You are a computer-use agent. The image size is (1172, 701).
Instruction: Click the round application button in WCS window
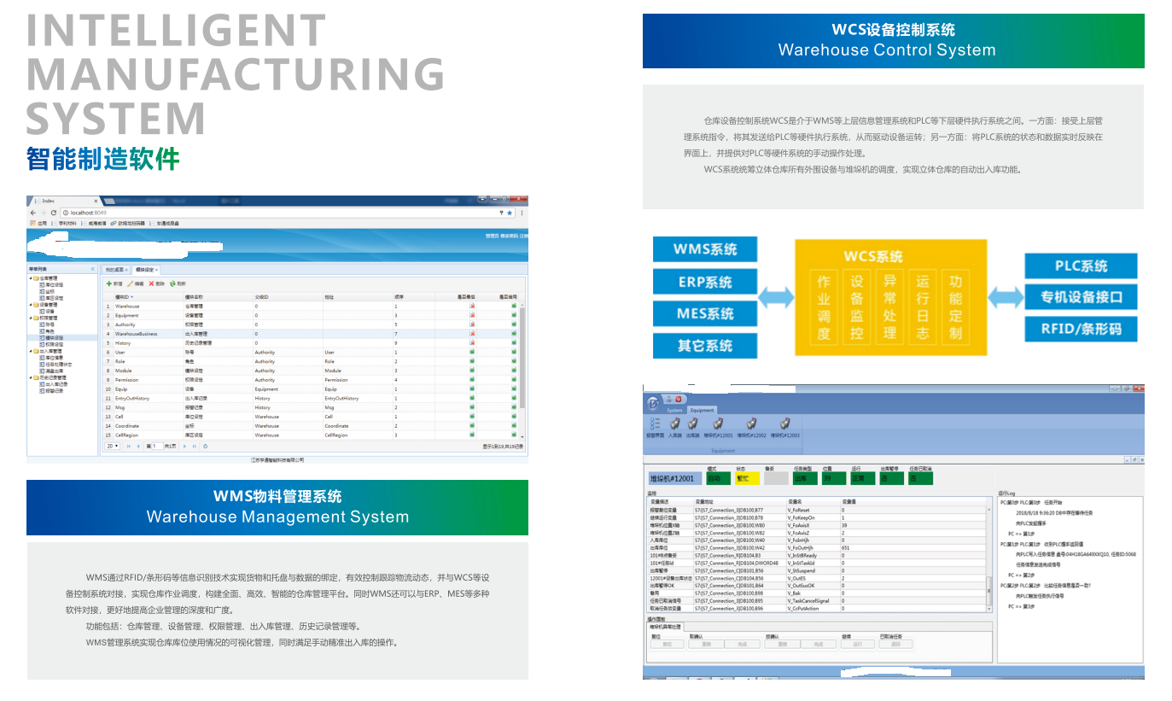(x=652, y=403)
